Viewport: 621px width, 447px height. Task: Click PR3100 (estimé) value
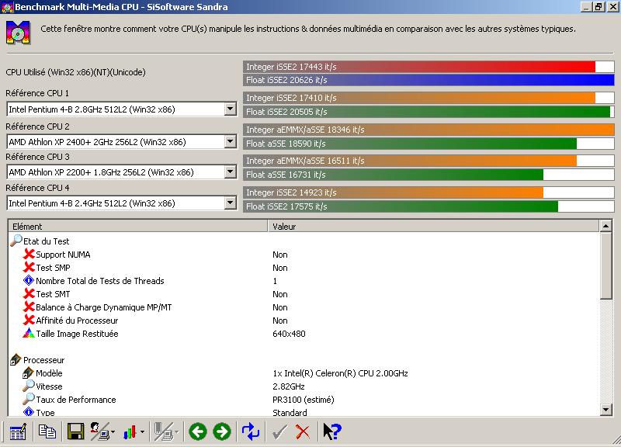pyautogui.click(x=304, y=400)
